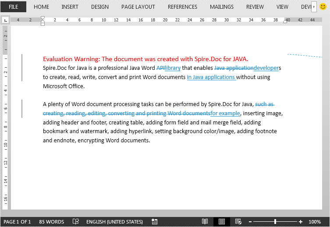Click the right indent marker on ruler
This screenshot has height=227, width=330.
(285, 21)
